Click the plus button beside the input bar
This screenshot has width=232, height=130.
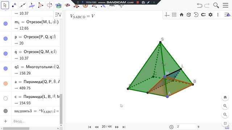6,121
